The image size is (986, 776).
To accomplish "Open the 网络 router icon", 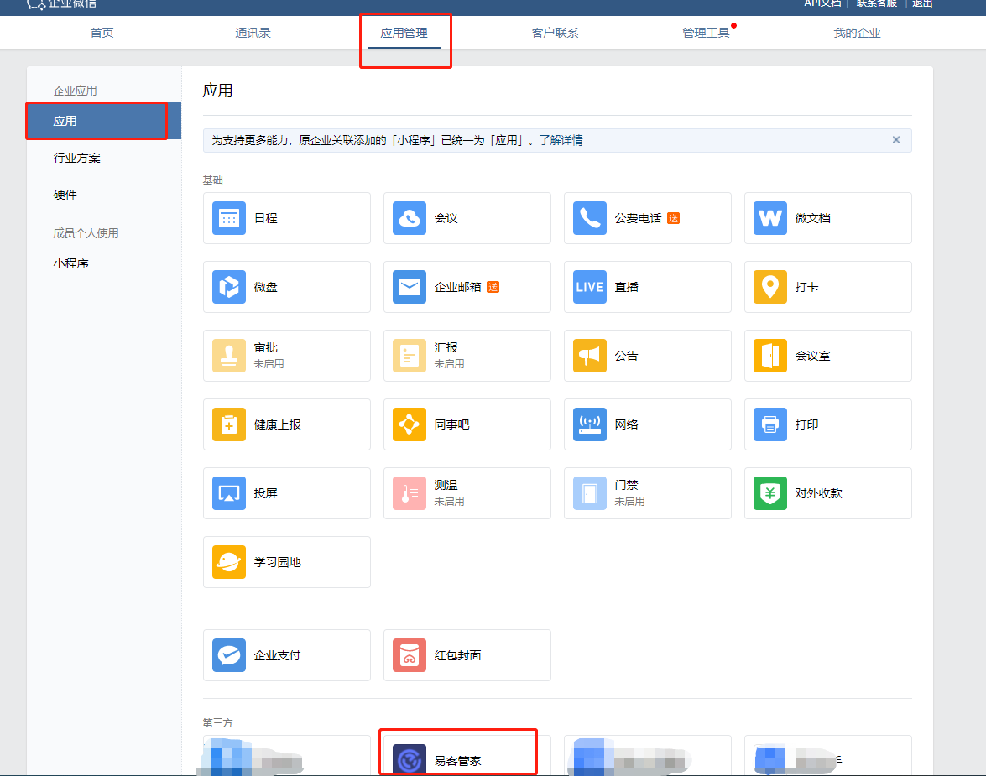I will pyautogui.click(x=590, y=424).
